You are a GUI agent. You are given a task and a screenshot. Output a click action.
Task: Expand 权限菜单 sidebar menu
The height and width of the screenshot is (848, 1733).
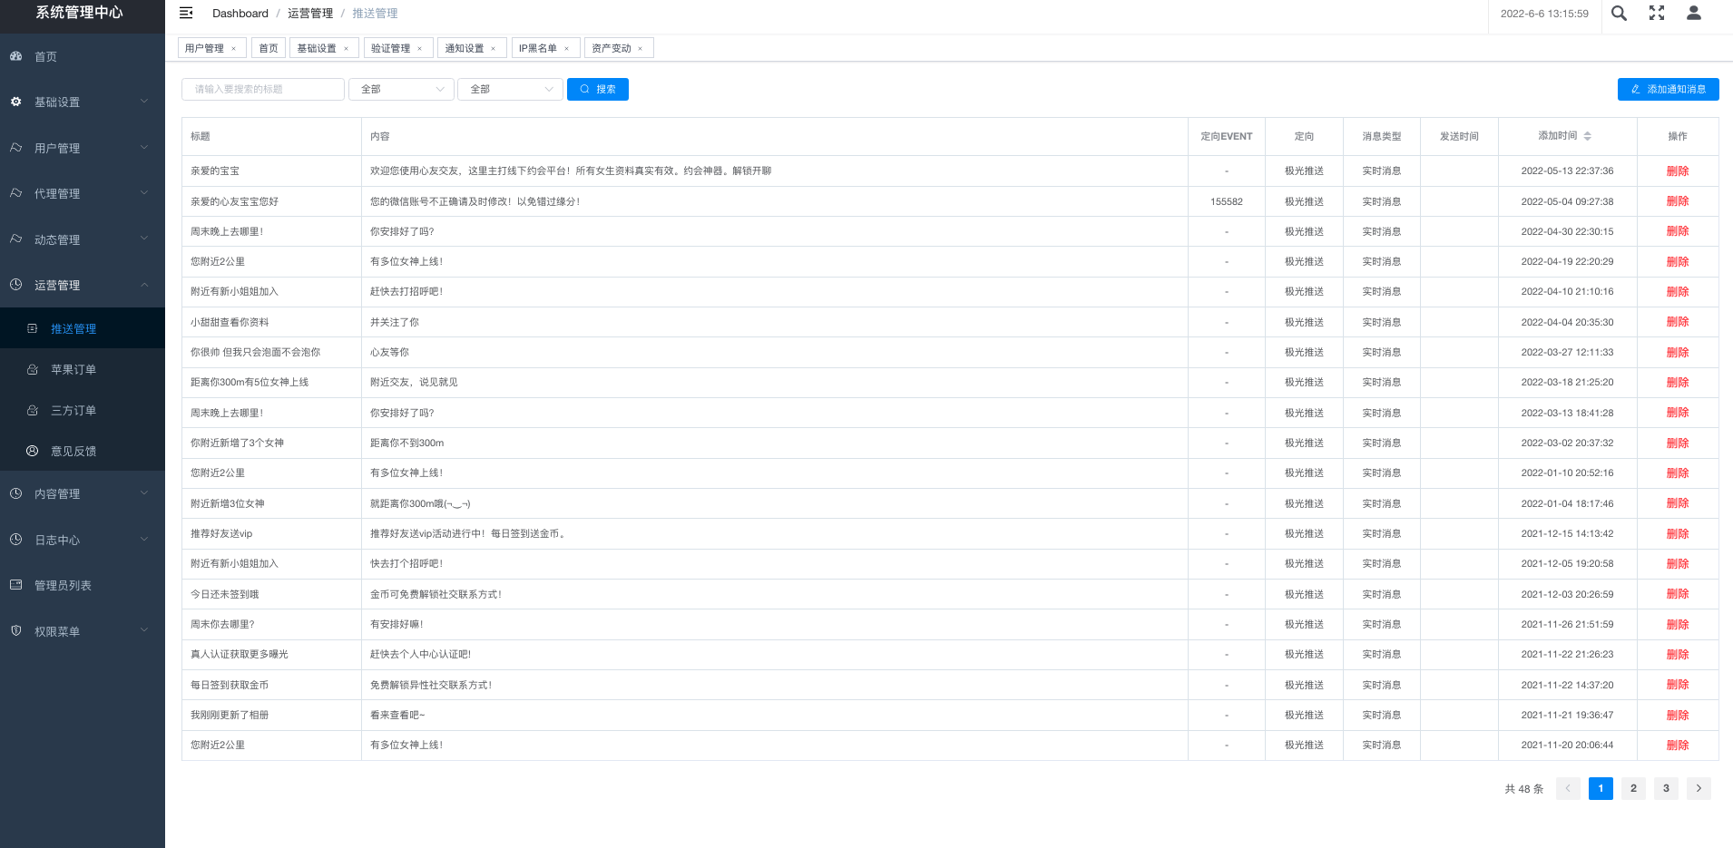click(x=144, y=630)
